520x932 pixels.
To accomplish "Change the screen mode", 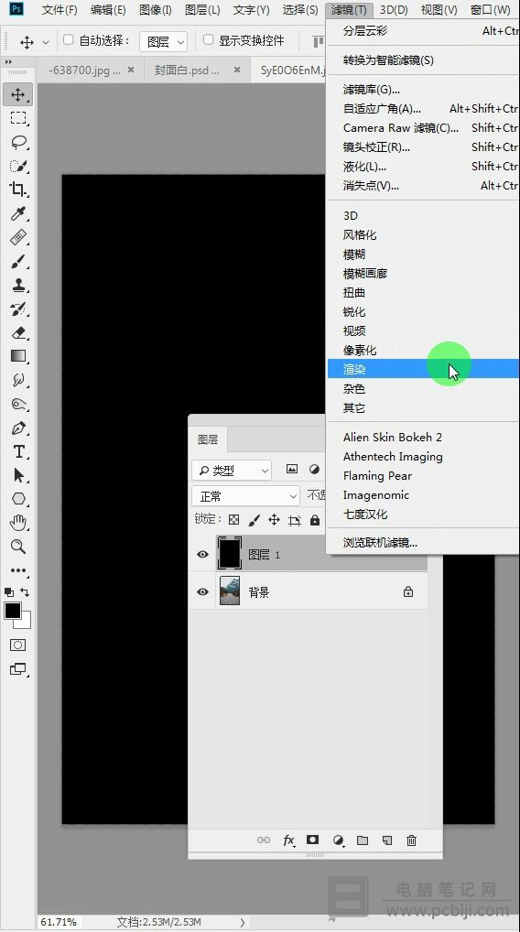I will (17, 668).
